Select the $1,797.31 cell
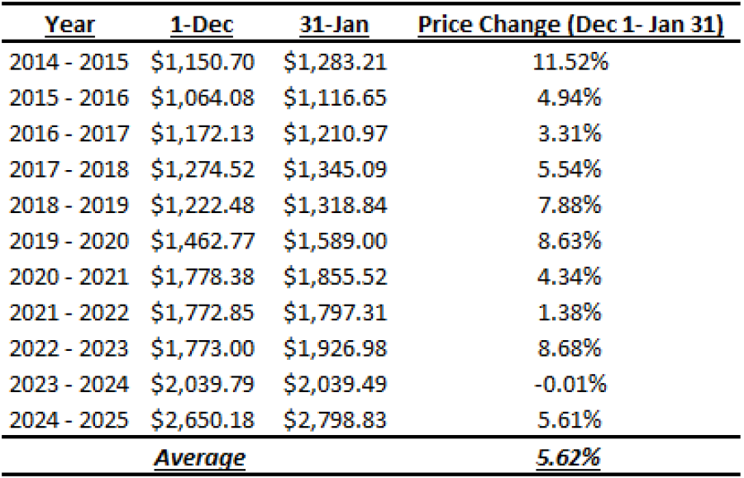This screenshot has width=744, height=478. point(334,313)
